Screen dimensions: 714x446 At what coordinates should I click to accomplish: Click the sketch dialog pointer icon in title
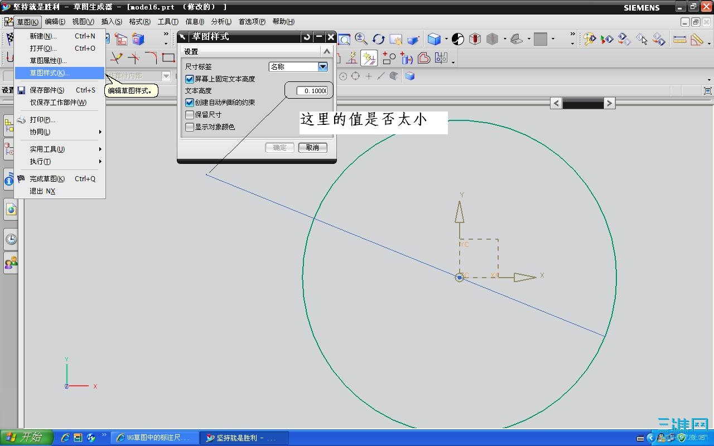click(x=183, y=37)
